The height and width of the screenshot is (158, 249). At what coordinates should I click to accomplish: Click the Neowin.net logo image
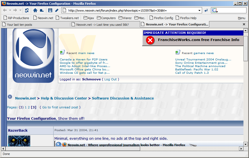33,55
